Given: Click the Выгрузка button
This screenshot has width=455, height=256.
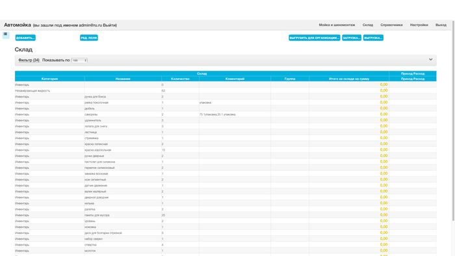Looking at the screenshot, I should (x=373, y=38).
